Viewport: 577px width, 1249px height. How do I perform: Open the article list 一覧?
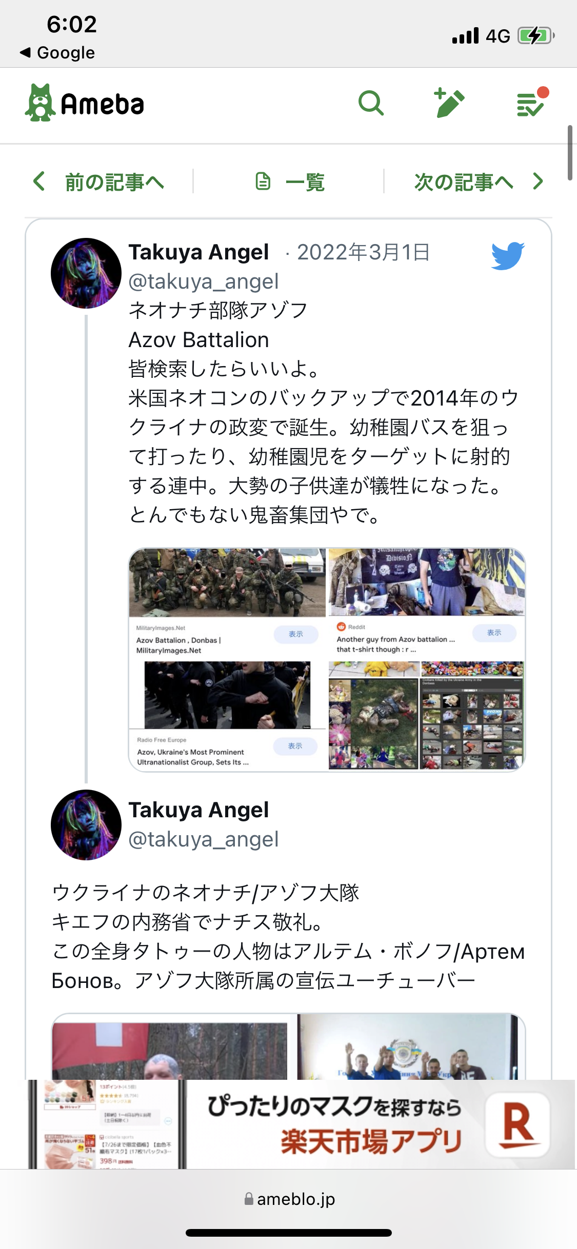(290, 182)
